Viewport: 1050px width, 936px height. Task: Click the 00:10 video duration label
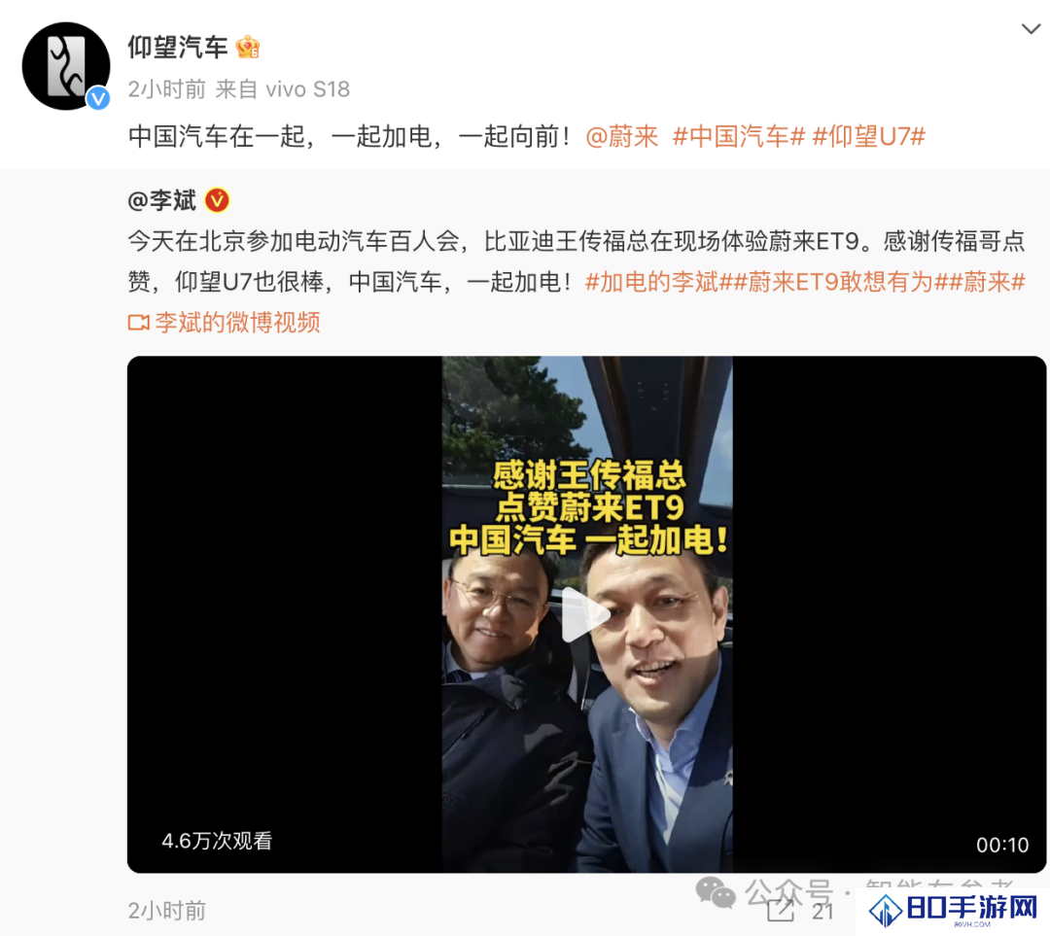coord(1001,845)
